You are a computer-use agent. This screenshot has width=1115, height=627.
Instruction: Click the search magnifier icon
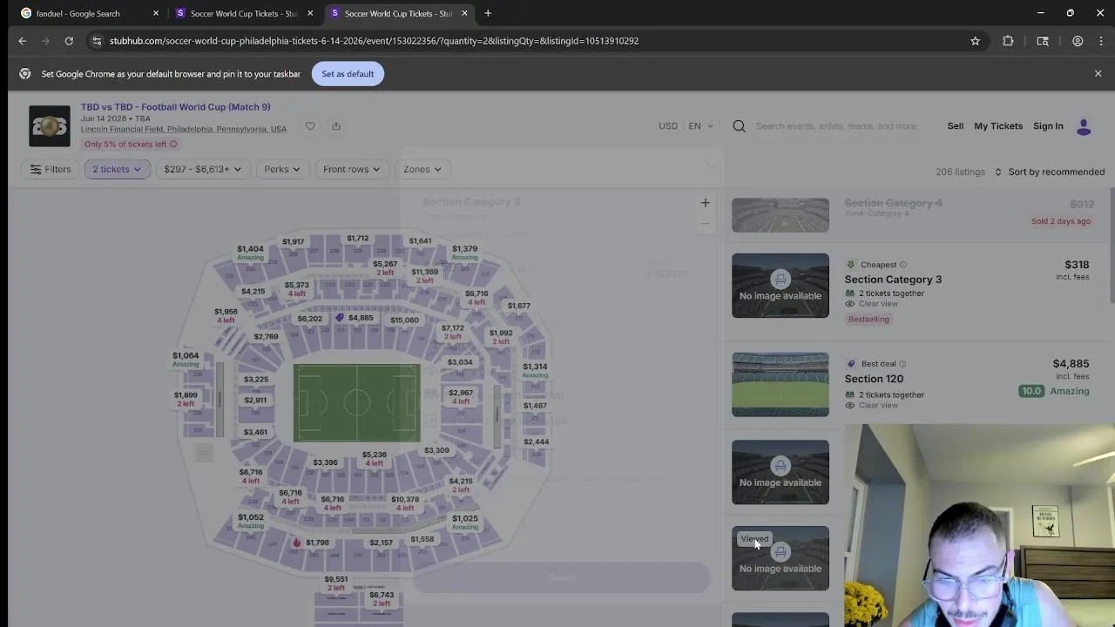point(739,126)
